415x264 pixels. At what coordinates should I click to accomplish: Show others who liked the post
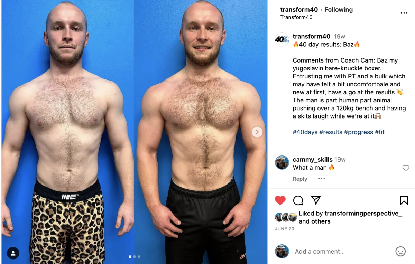coord(320,221)
